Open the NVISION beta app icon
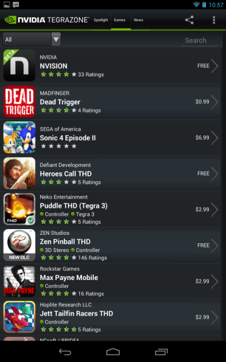This screenshot has width=226, height=362. point(19,66)
